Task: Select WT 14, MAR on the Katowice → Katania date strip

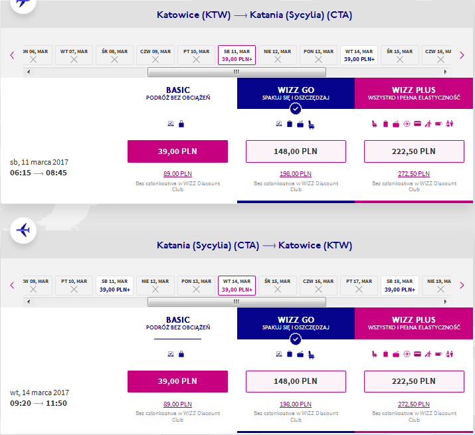Action: (359, 55)
